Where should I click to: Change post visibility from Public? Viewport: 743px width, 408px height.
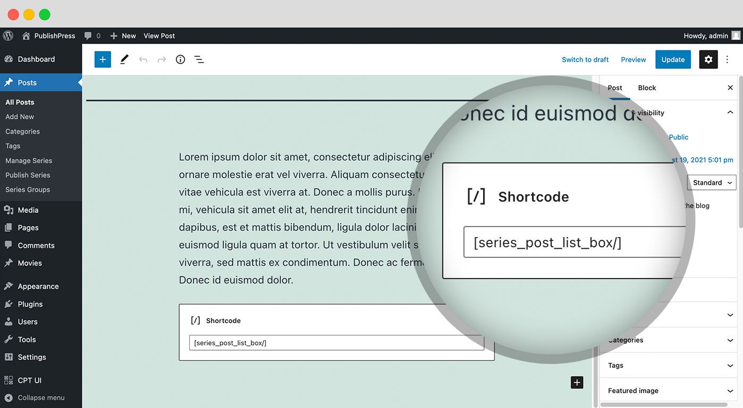click(x=678, y=137)
